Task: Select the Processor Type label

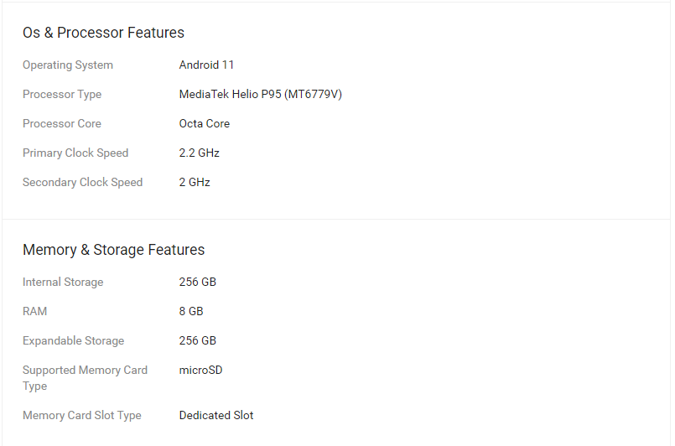Action: coord(62,94)
